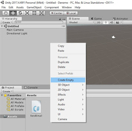
Task: Toggle the Center pivot button
Action: click(57, 13)
